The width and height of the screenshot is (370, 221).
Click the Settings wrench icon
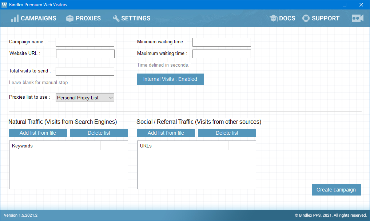coord(116,18)
